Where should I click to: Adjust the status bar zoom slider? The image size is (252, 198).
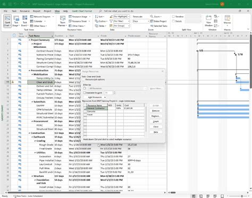tap(242, 196)
